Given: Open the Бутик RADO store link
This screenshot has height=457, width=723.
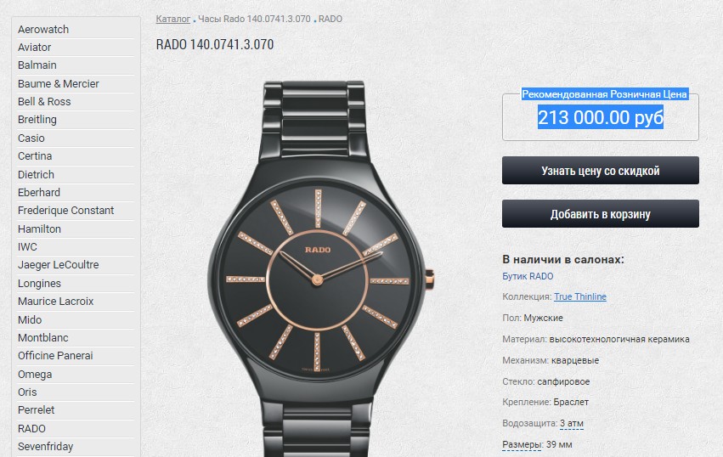Looking at the screenshot, I should coord(528,276).
